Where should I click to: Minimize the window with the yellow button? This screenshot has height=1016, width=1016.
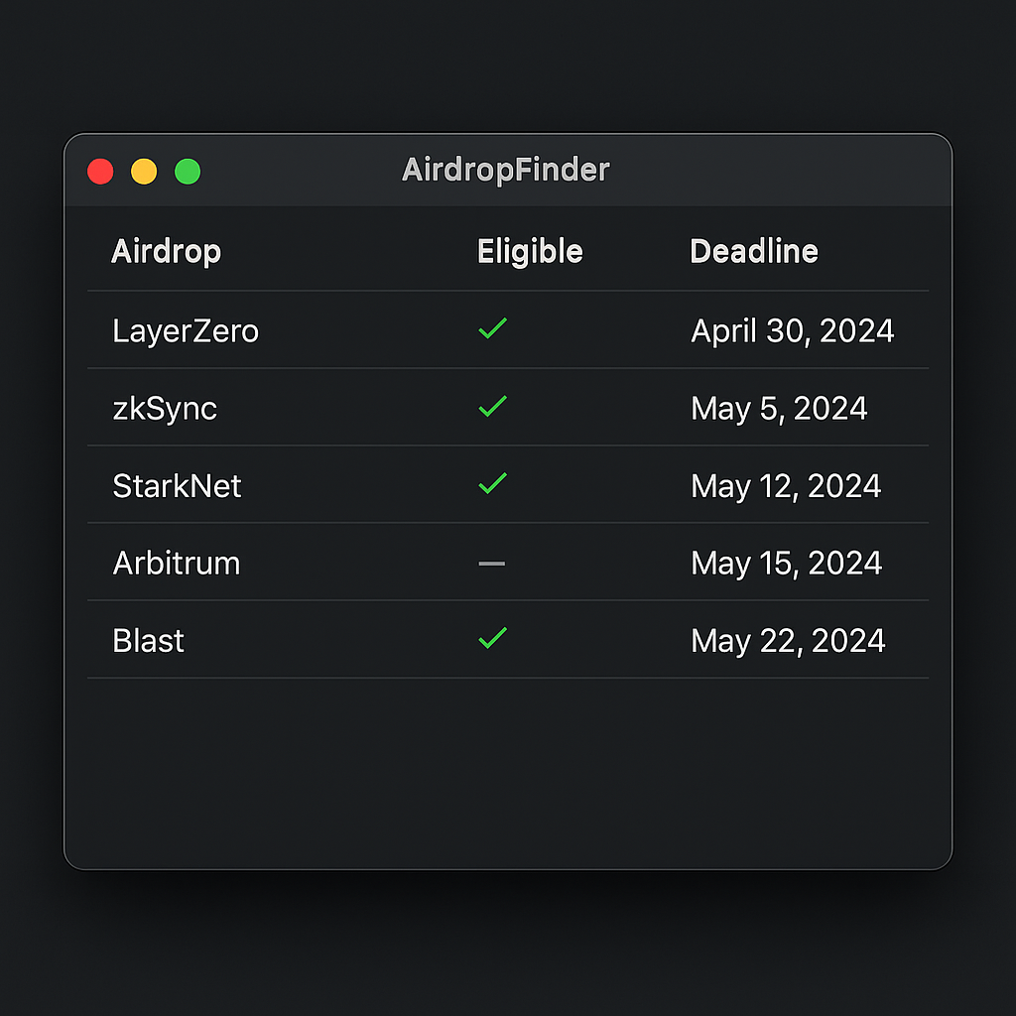tap(144, 172)
